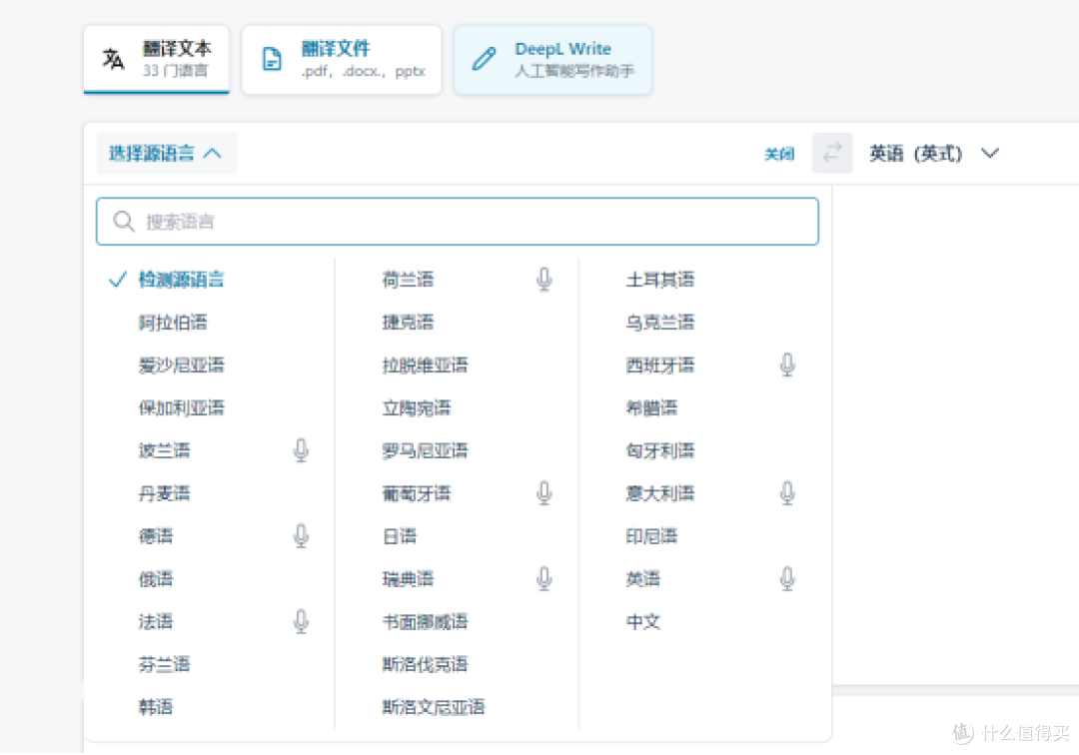Collapse the 选择源语言 dropdown
This screenshot has height=755, width=1079.
166,153
